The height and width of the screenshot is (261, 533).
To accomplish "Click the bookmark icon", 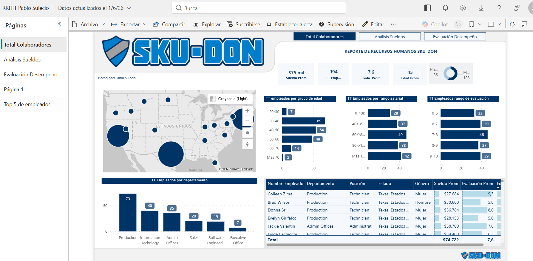I will click(471, 24).
